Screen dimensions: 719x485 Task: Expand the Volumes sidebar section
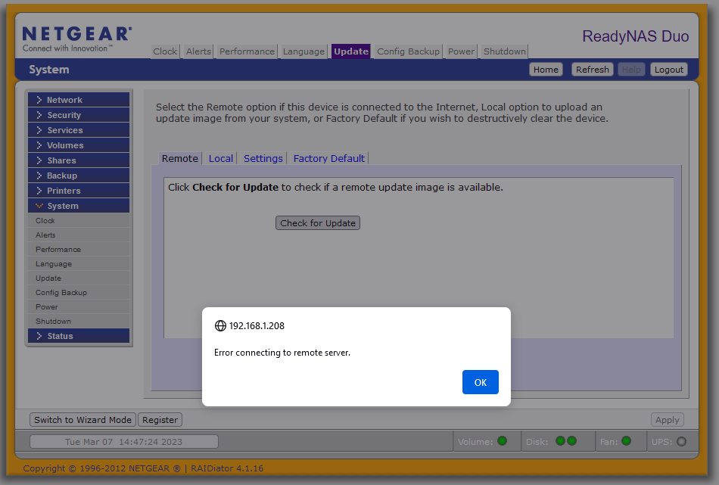[x=65, y=145]
